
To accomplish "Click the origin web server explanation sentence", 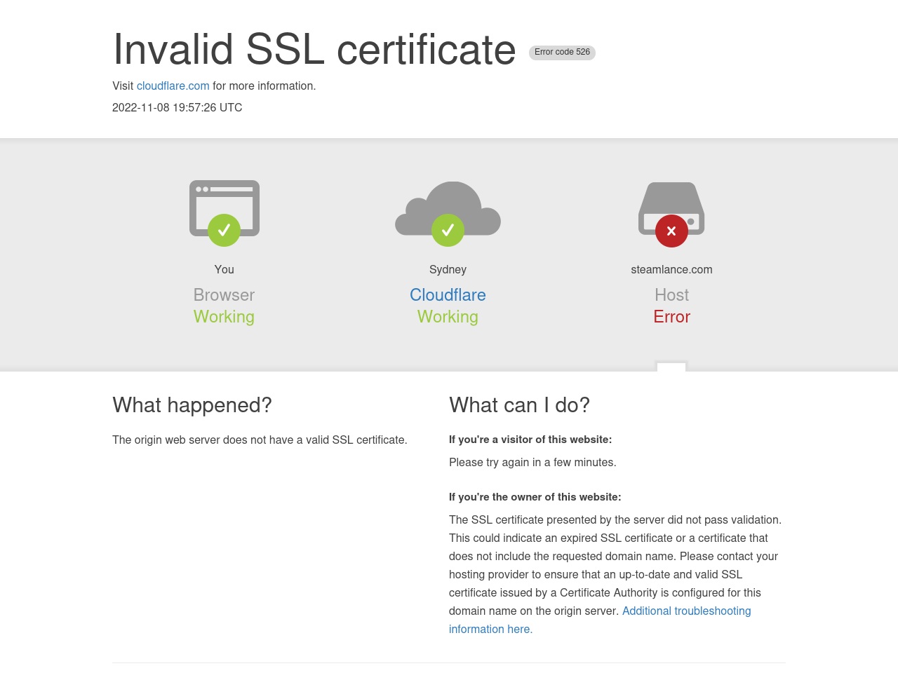I will coord(260,440).
